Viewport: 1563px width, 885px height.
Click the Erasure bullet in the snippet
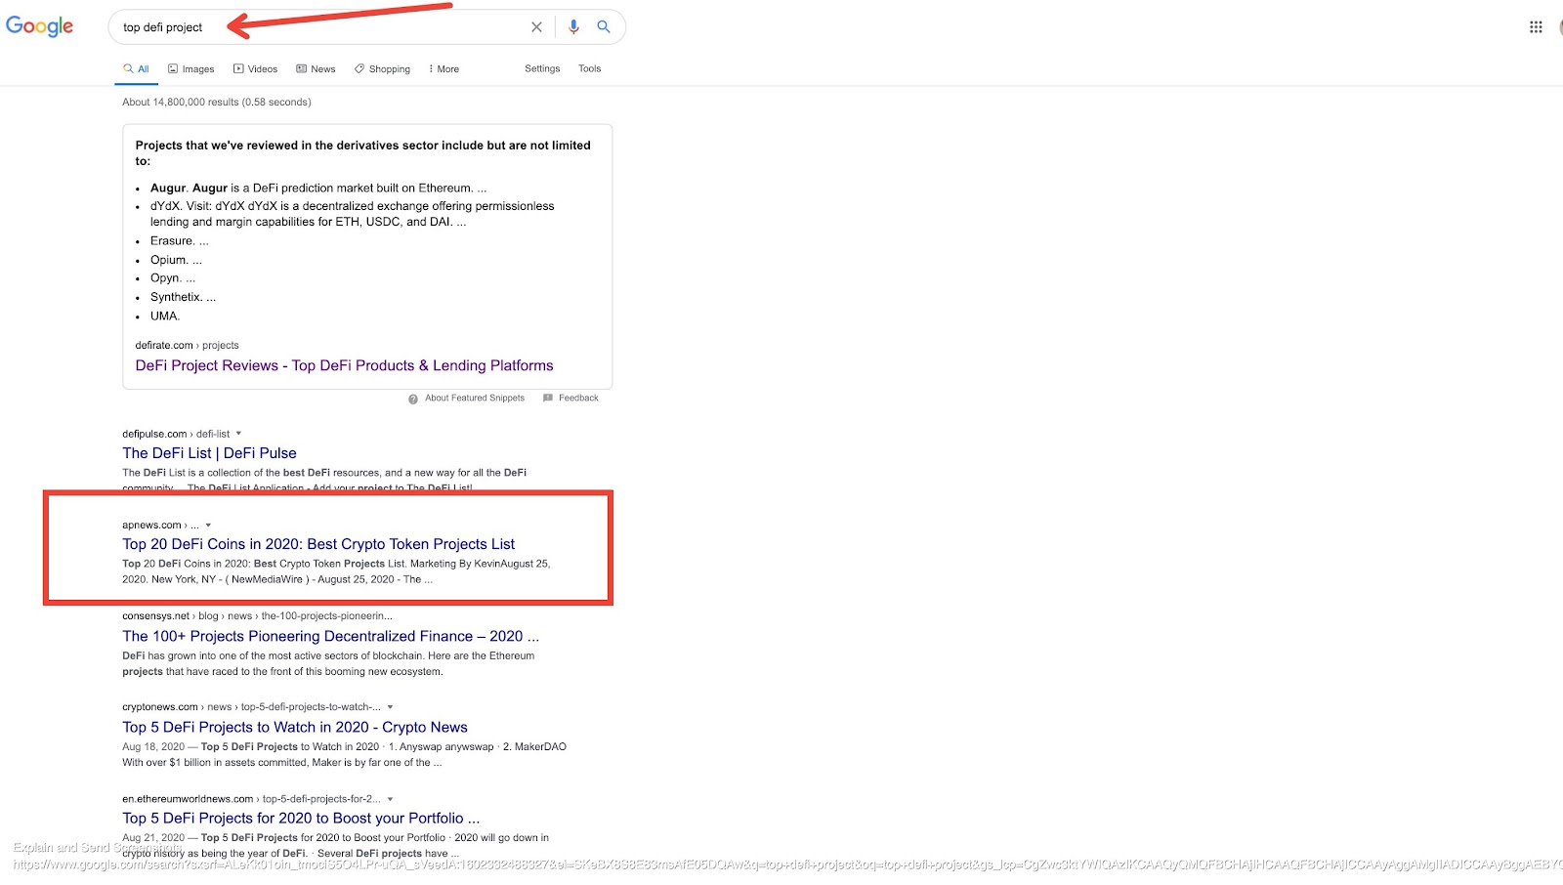coord(179,240)
